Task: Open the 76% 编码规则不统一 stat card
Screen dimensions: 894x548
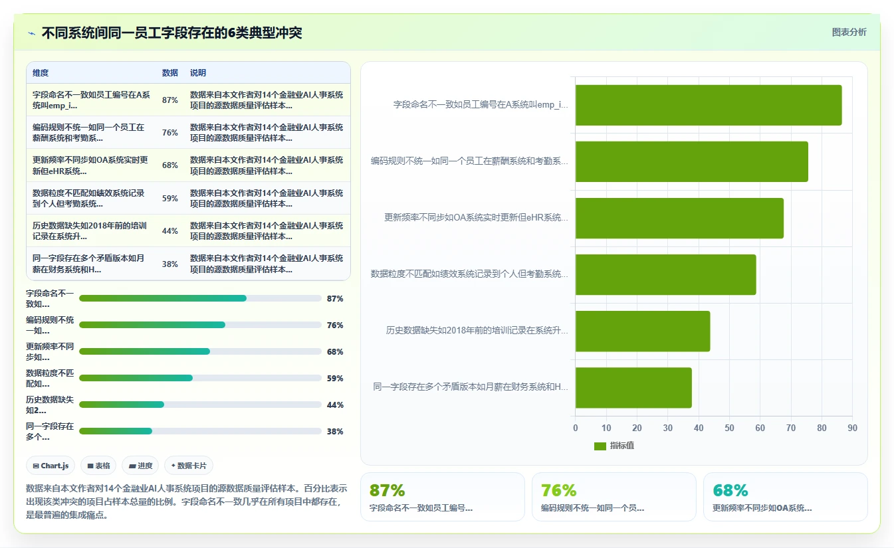Action: pos(614,497)
